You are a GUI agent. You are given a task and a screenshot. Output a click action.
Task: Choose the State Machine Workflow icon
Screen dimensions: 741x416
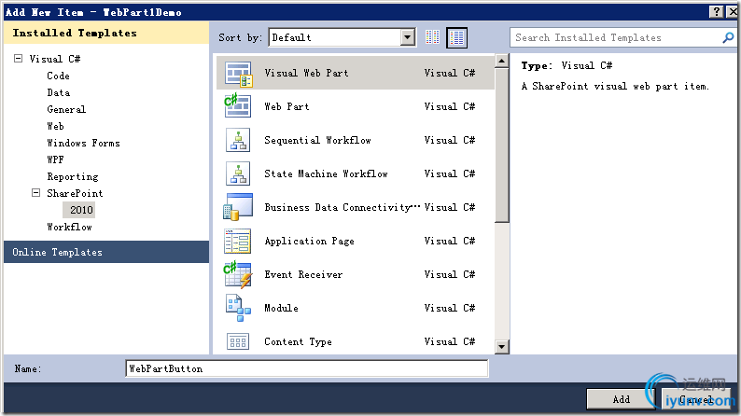click(x=238, y=173)
